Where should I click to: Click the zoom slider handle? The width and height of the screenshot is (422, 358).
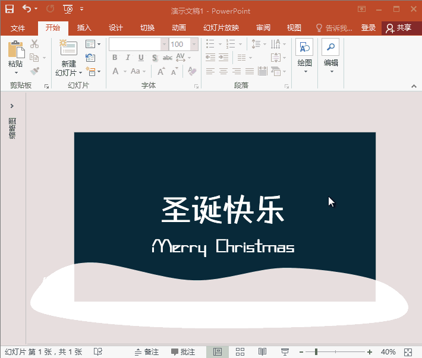[x=316, y=352]
